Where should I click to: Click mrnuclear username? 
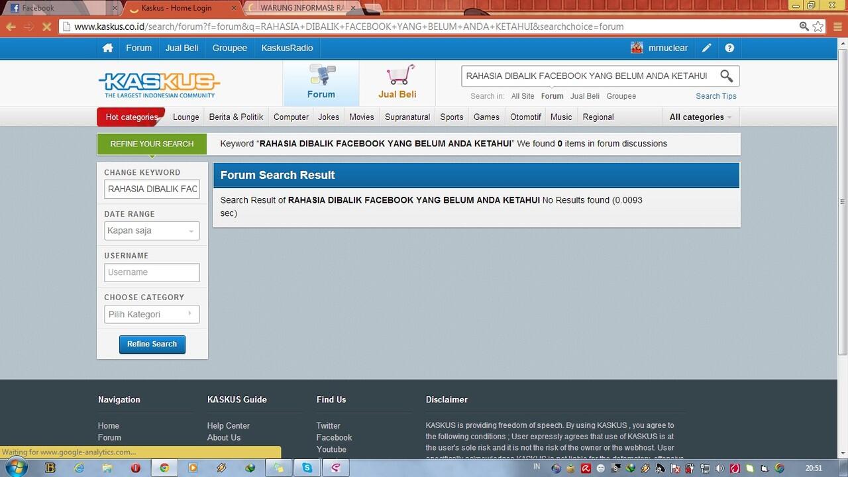pos(668,48)
